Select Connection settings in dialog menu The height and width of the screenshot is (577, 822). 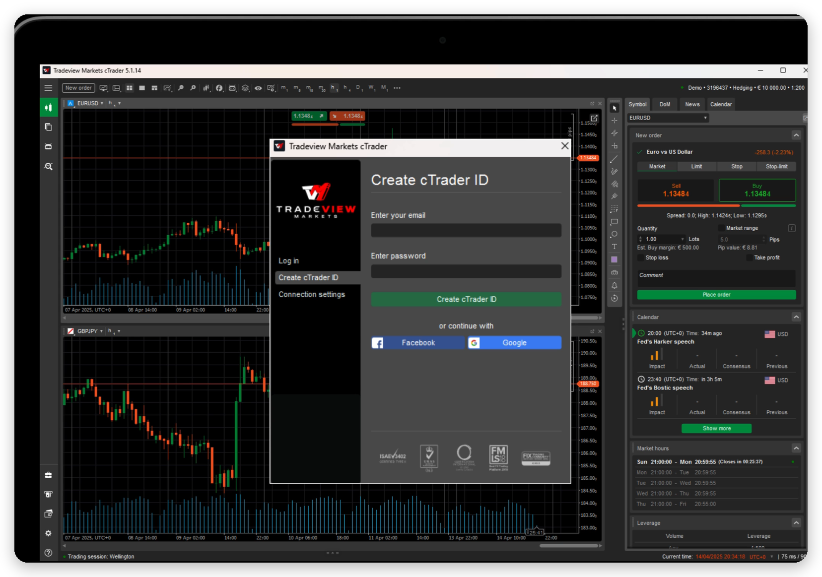312,294
